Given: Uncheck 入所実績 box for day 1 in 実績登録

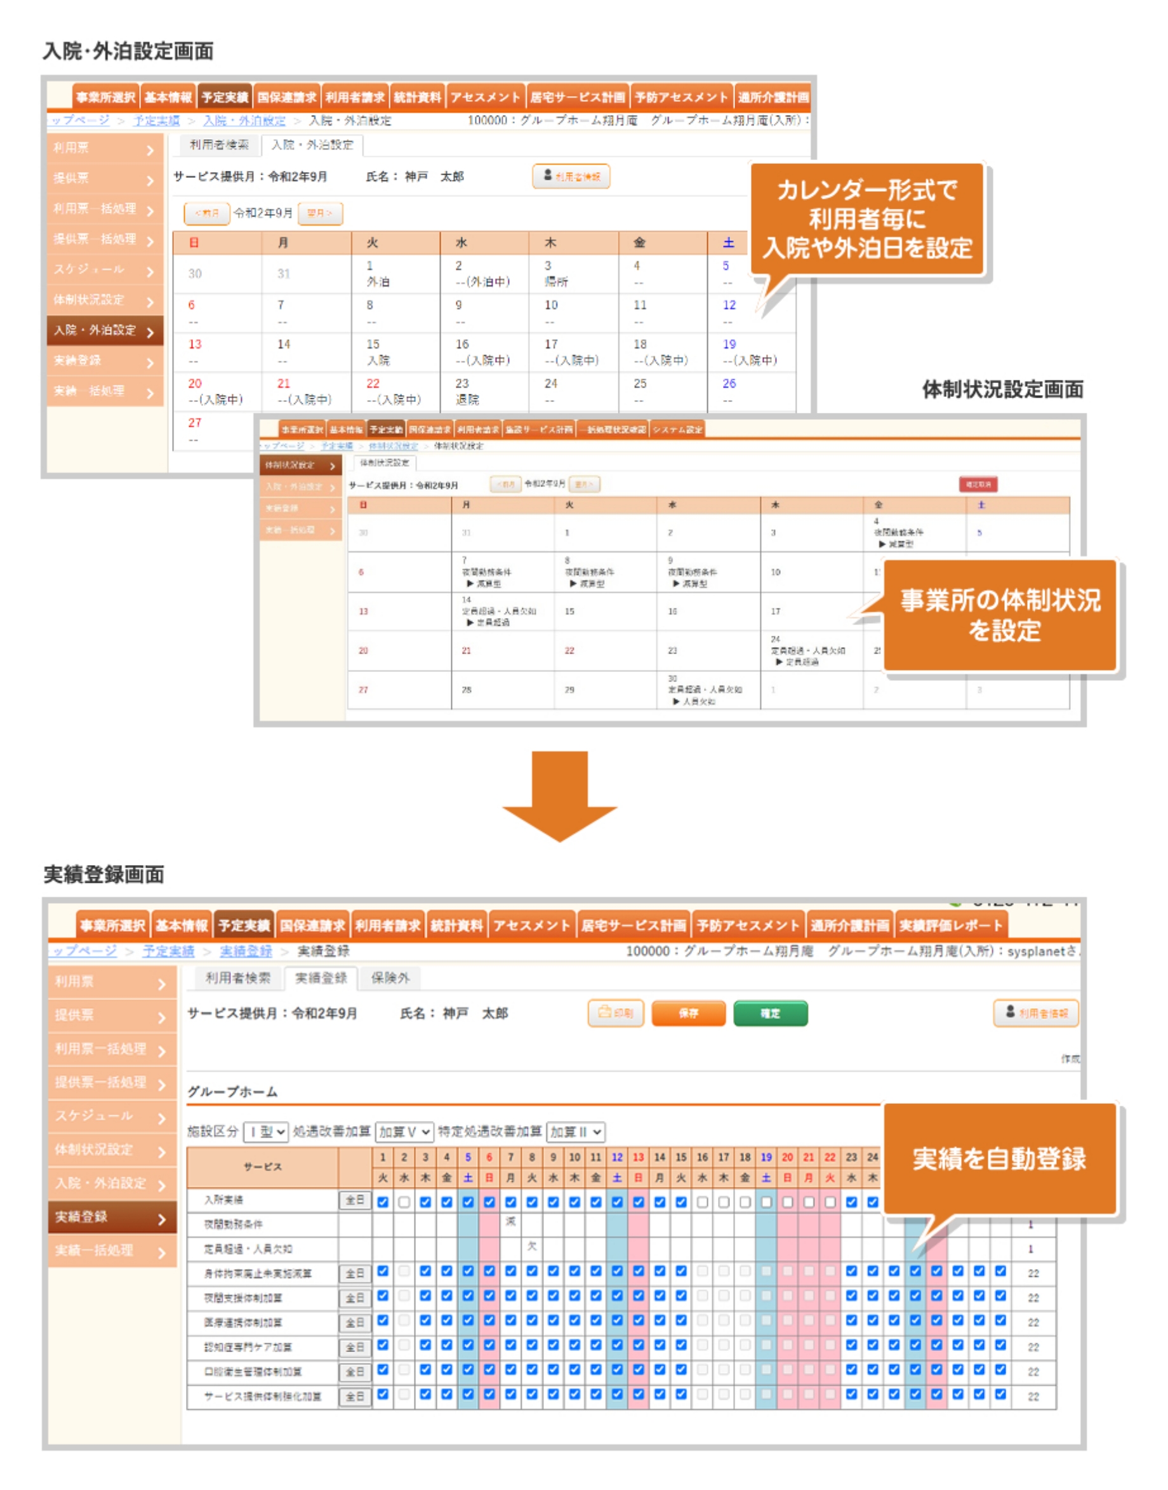Looking at the screenshot, I should [x=383, y=1202].
